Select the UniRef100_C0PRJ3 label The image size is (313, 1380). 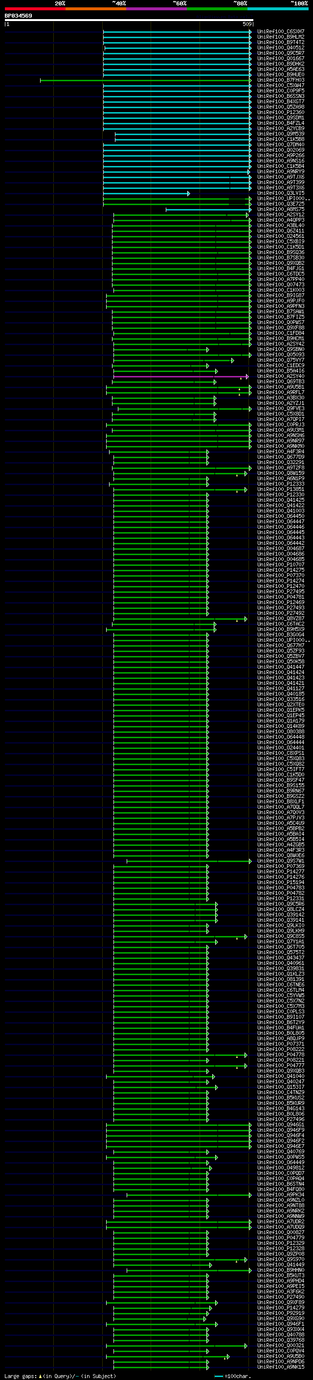pos(281,425)
